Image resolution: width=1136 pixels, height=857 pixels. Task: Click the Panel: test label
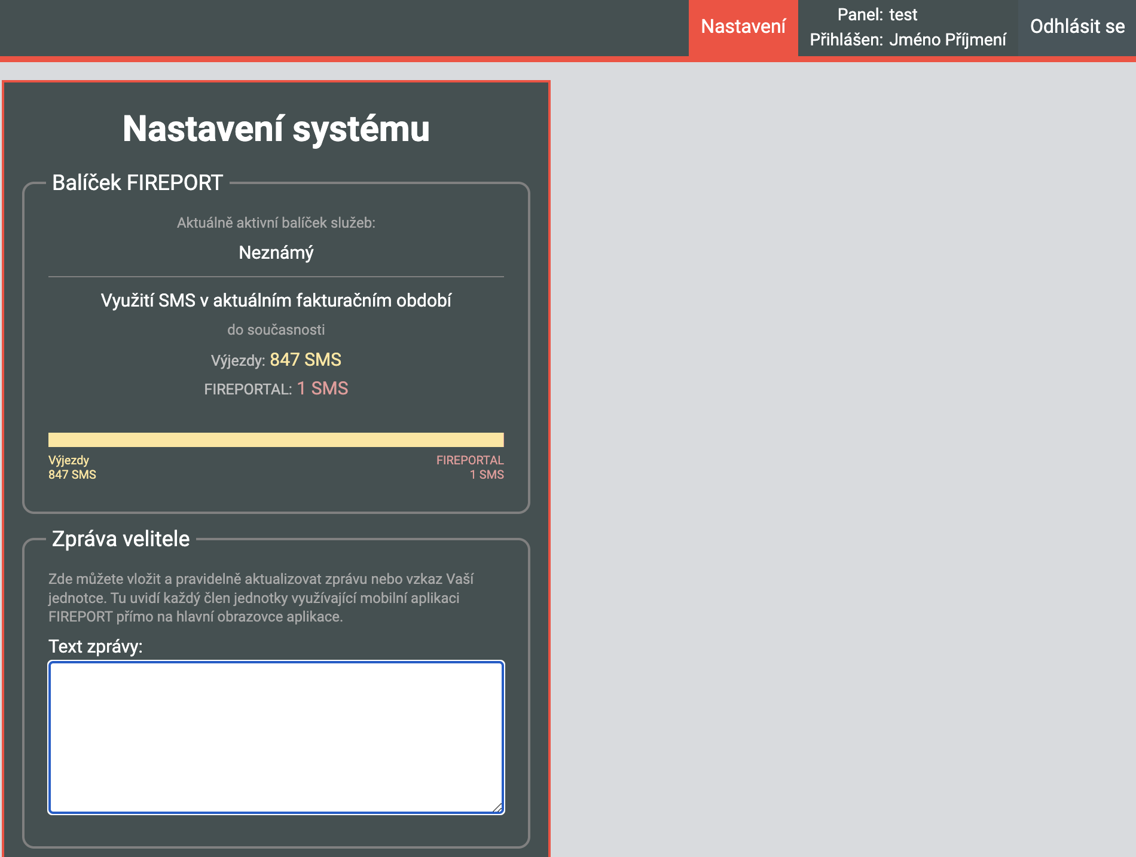pos(877,14)
